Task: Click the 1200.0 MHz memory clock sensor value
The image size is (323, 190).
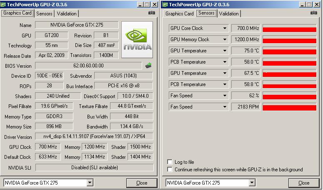Action: pyautogui.click(x=246, y=39)
